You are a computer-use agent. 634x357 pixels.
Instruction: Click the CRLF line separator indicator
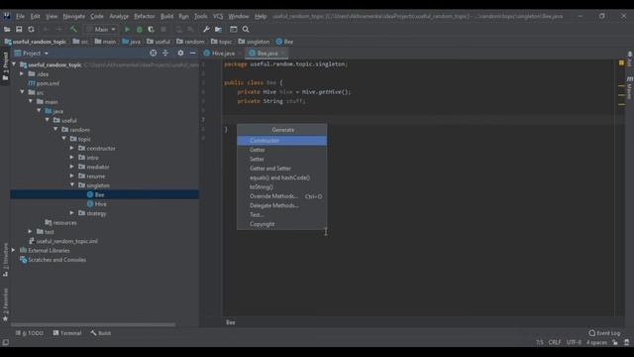tap(555, 342)
